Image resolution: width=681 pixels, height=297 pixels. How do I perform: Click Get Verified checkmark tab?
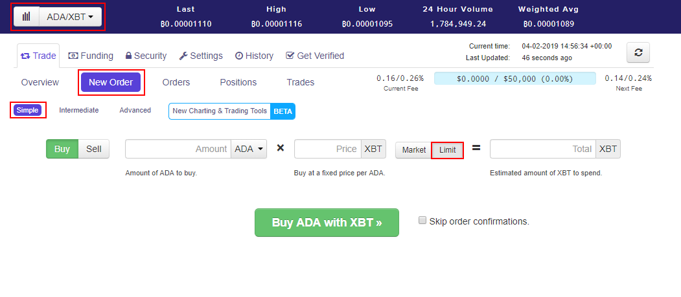pos(315,56)
